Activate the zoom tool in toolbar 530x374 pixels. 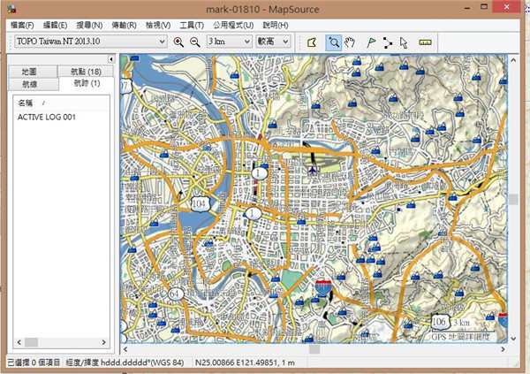click(x=334, y=42)
